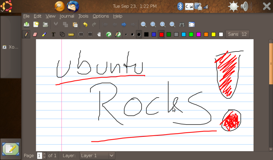Open the volume speaker control
The width and height of the screenshot is (273, 160).
pos(246,6)
